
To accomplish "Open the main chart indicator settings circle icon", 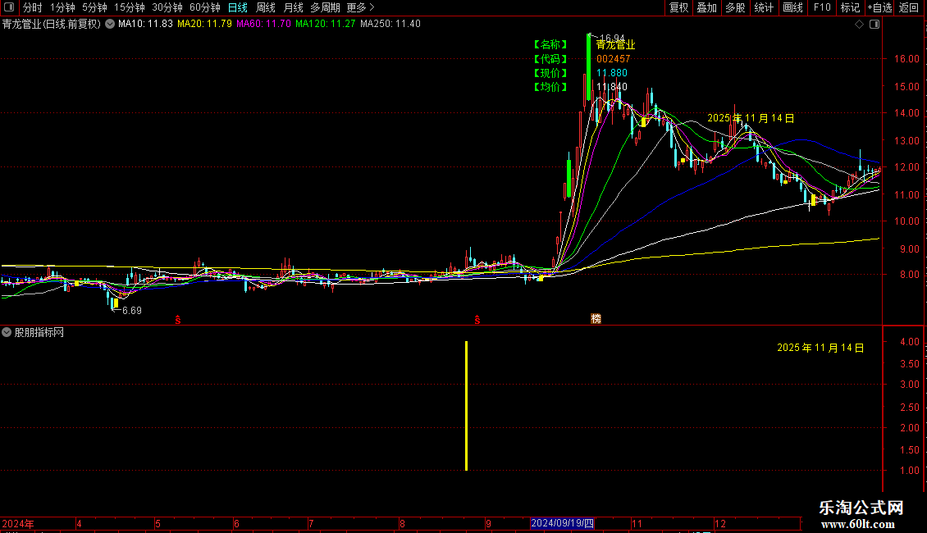I will (x=110, y=25).
